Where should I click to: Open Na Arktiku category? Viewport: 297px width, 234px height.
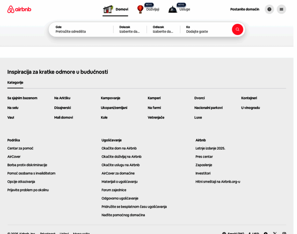62,98
